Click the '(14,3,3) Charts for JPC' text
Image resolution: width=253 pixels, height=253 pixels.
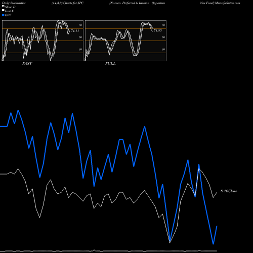68,3
